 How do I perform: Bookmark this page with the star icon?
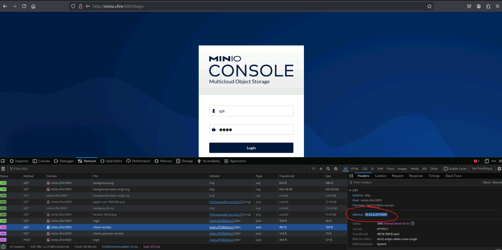(429, 6)
